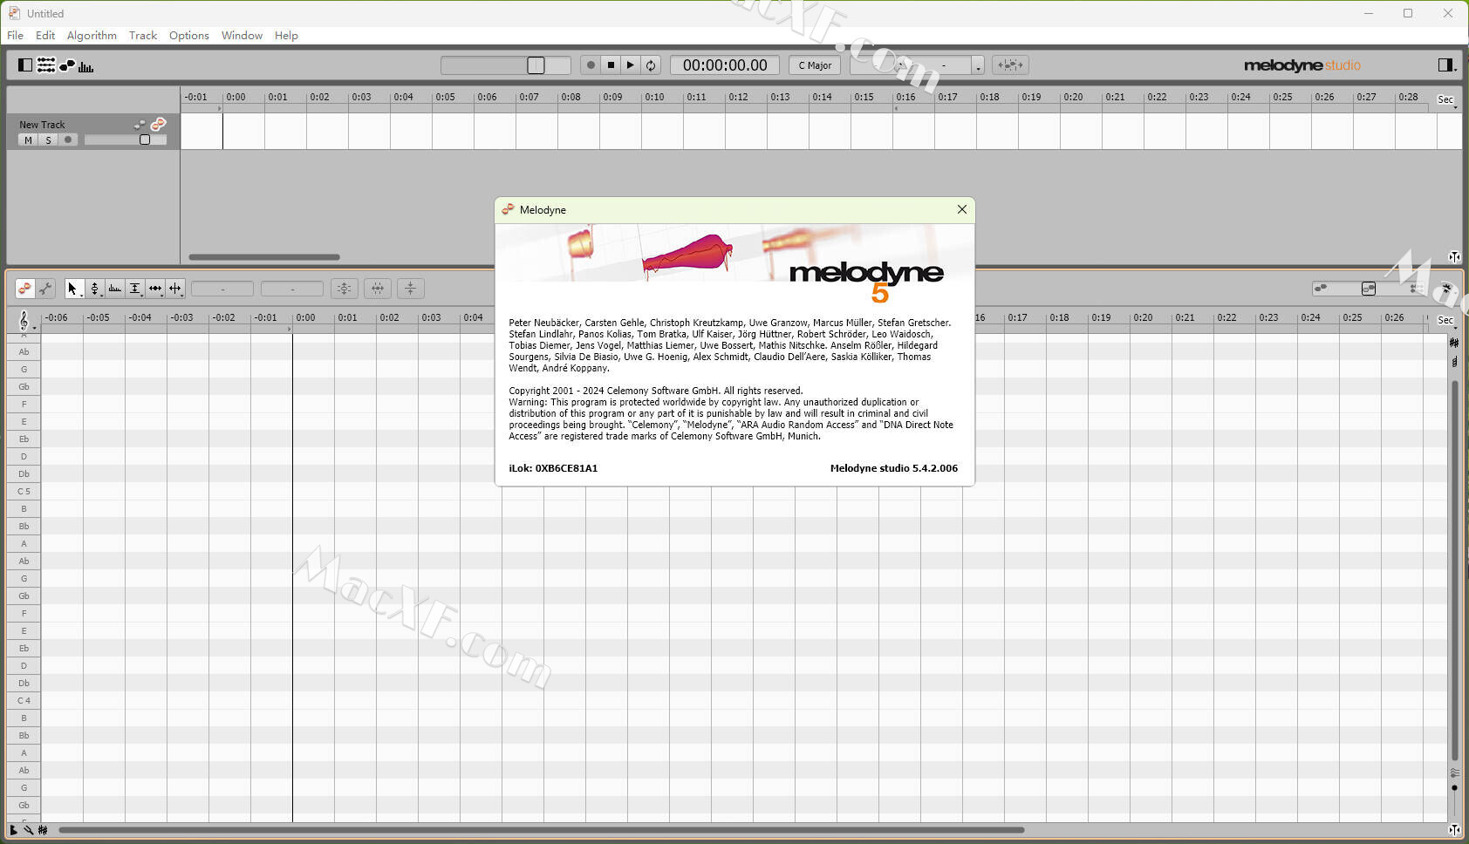The width and height of the screenshot is (1469, 844).
Task: Toggle cycle loop mode button
Action: [651, 65]
